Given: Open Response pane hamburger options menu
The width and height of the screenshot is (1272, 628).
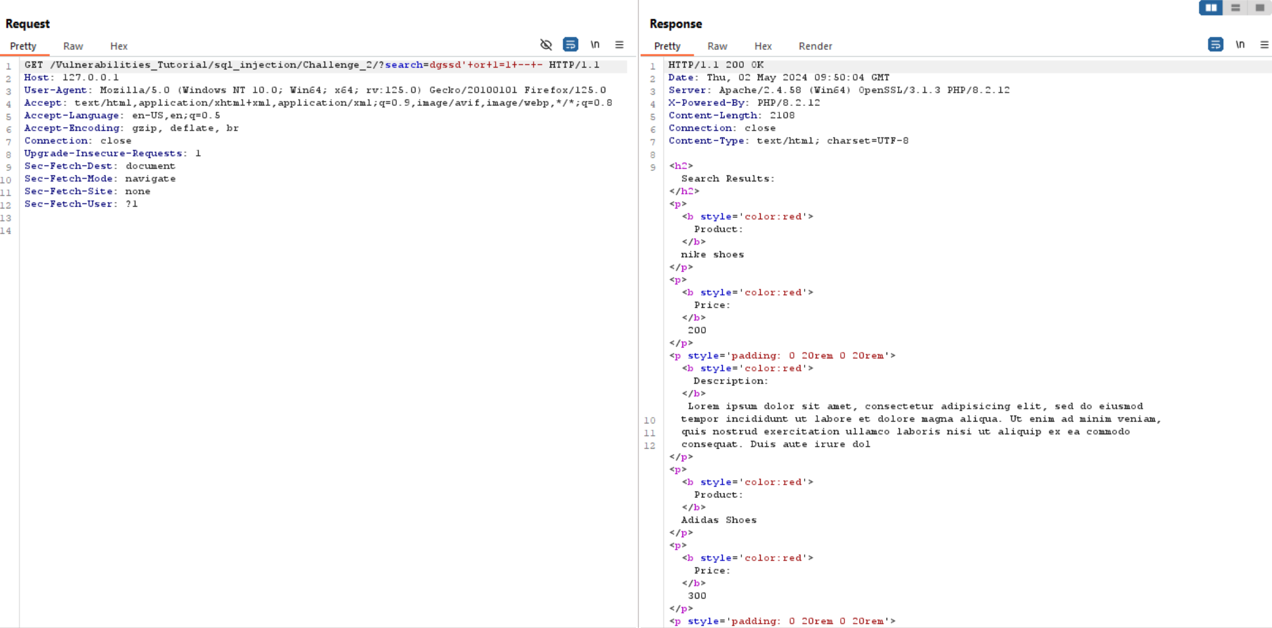Looking at the screenshot, I should coord(1264,45).
